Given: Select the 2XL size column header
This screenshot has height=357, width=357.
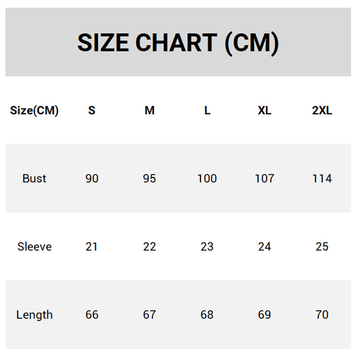Looking at the screenshot, I should pos(322,110).
